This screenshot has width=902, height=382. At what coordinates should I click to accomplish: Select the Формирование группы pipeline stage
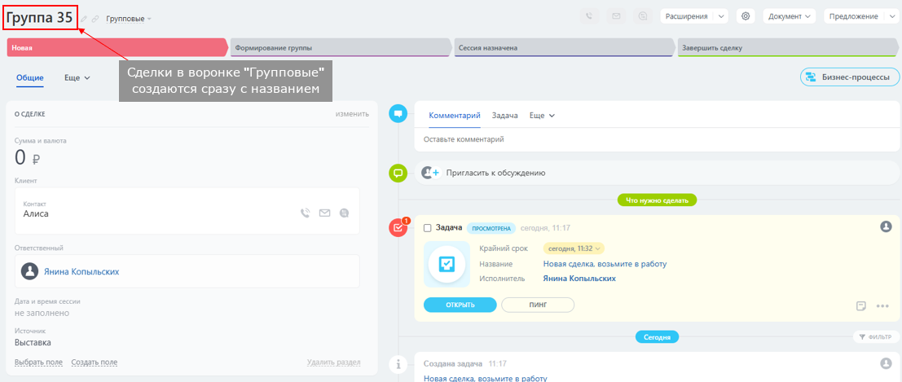pyautogui.click(x=338, y=48)
